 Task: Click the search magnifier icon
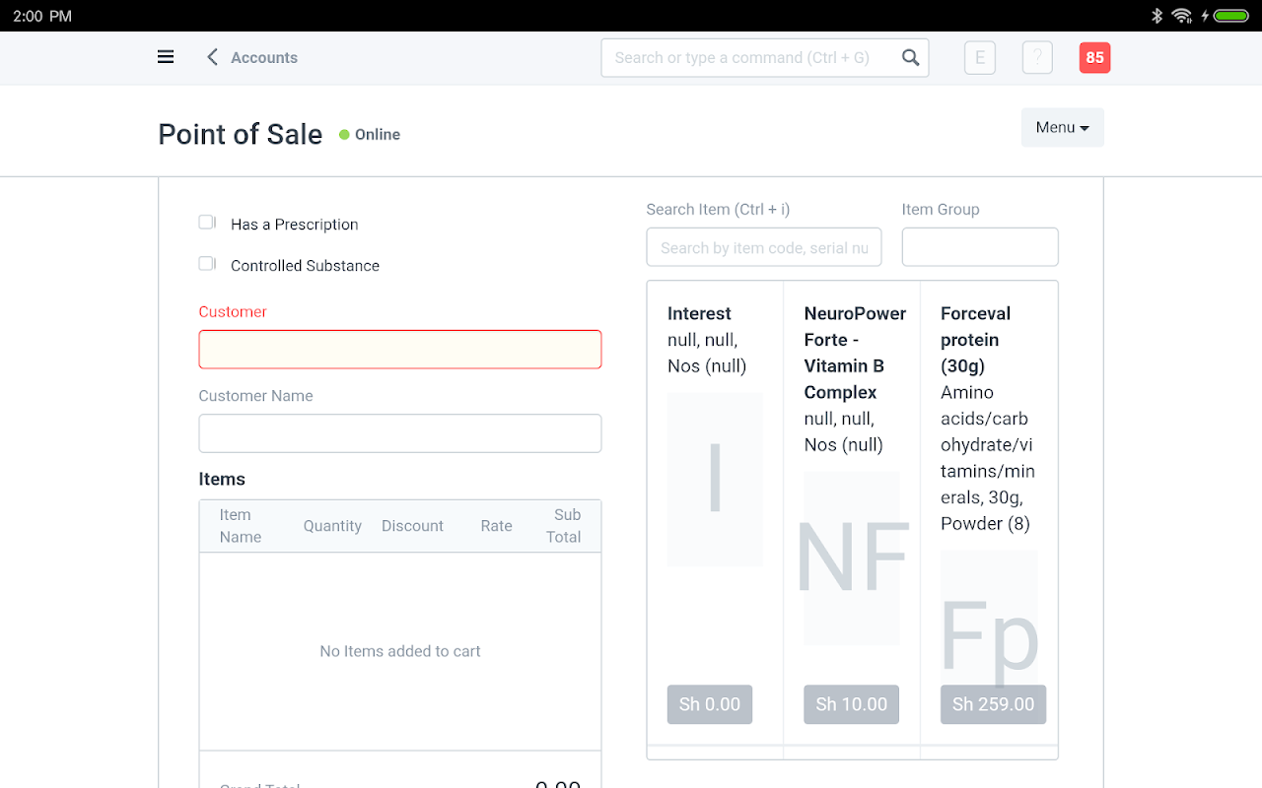coord(911,58)
